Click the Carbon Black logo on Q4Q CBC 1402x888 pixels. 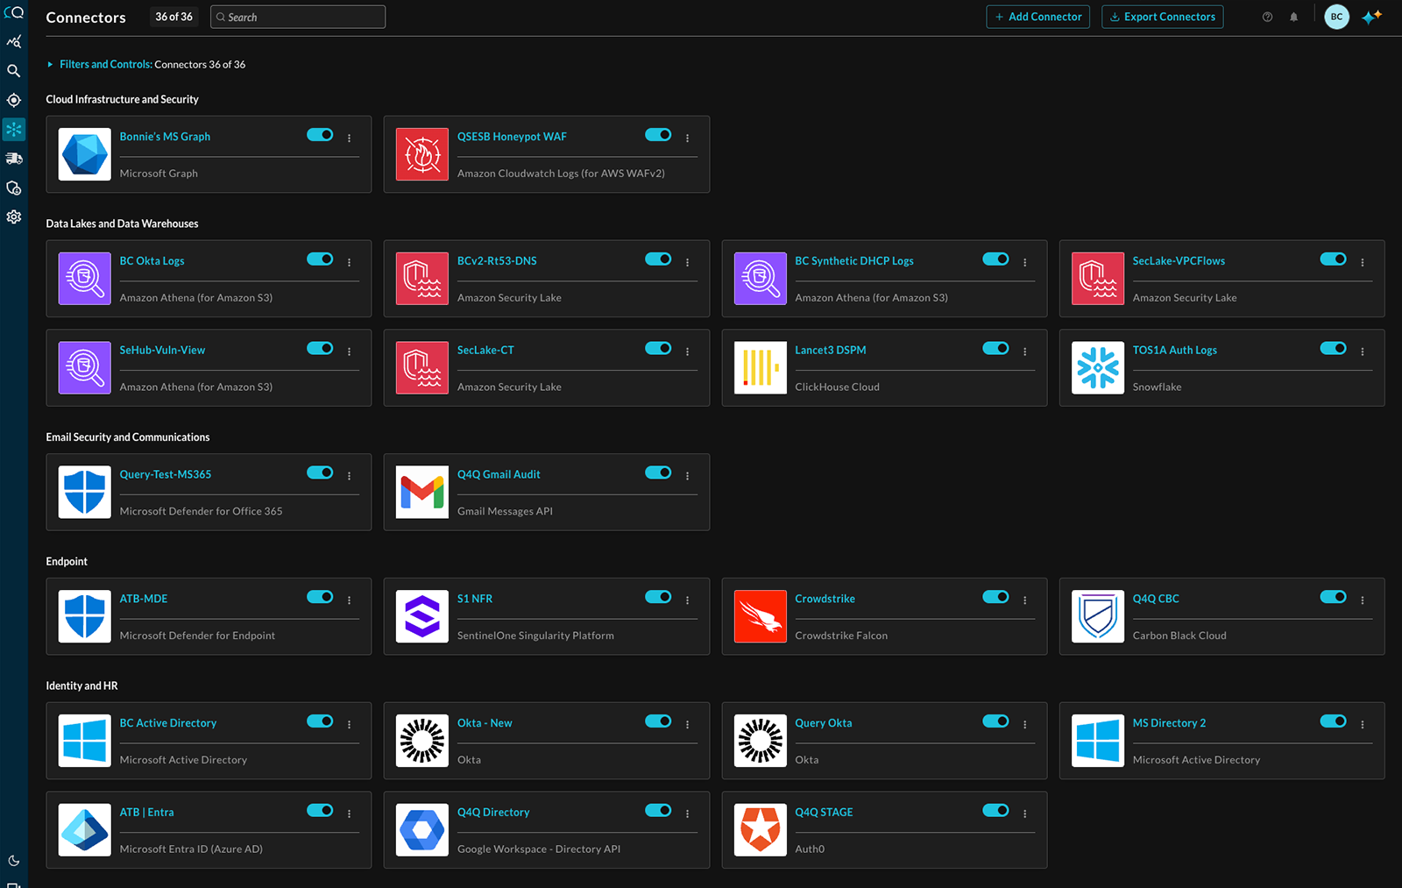[1097, 616]
